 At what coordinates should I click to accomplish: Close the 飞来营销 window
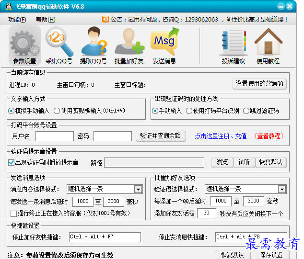(290, 6)
